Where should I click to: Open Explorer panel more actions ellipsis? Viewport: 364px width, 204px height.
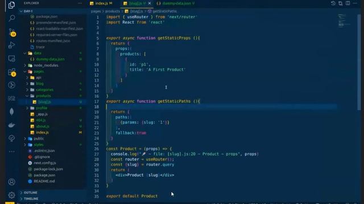(80, 3)
